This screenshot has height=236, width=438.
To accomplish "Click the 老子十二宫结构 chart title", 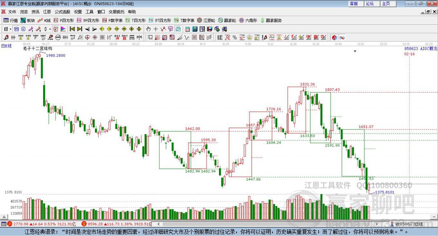I will (38, 48).
